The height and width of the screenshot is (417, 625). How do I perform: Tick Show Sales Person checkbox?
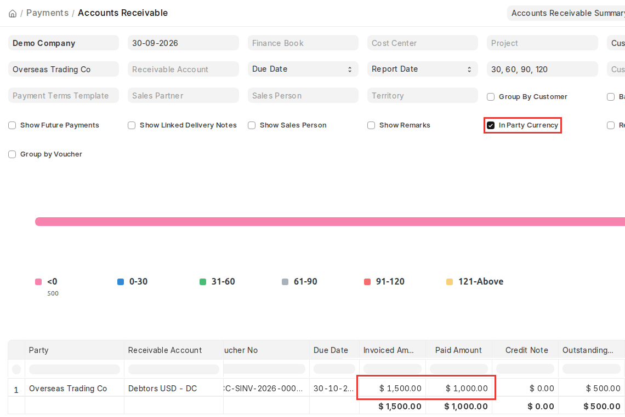point(252,125)
